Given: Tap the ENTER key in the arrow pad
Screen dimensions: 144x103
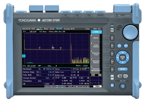Looking at the screenshot, I should click(x=123, y=57).
